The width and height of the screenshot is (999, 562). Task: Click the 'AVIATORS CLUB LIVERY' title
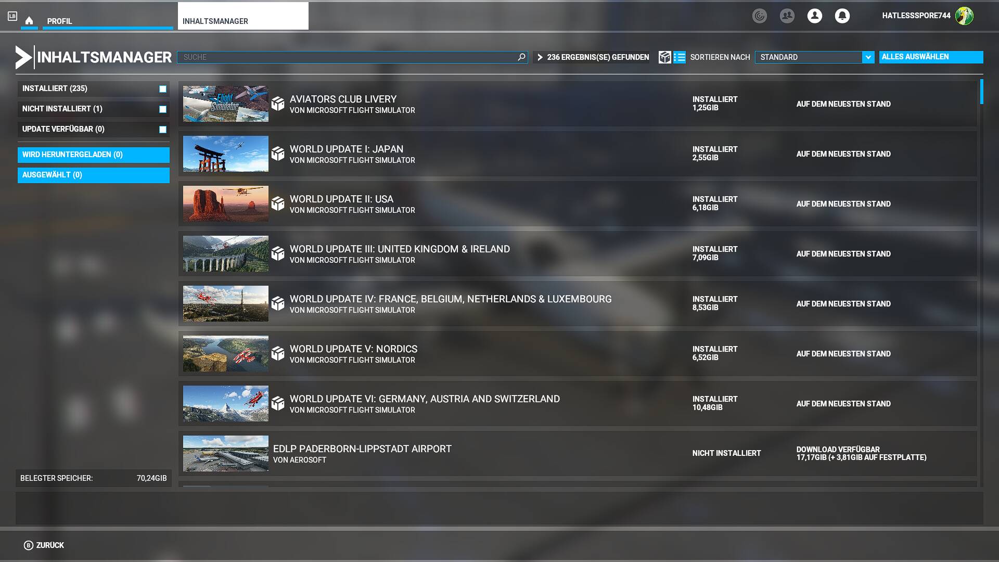click(343, 99)
